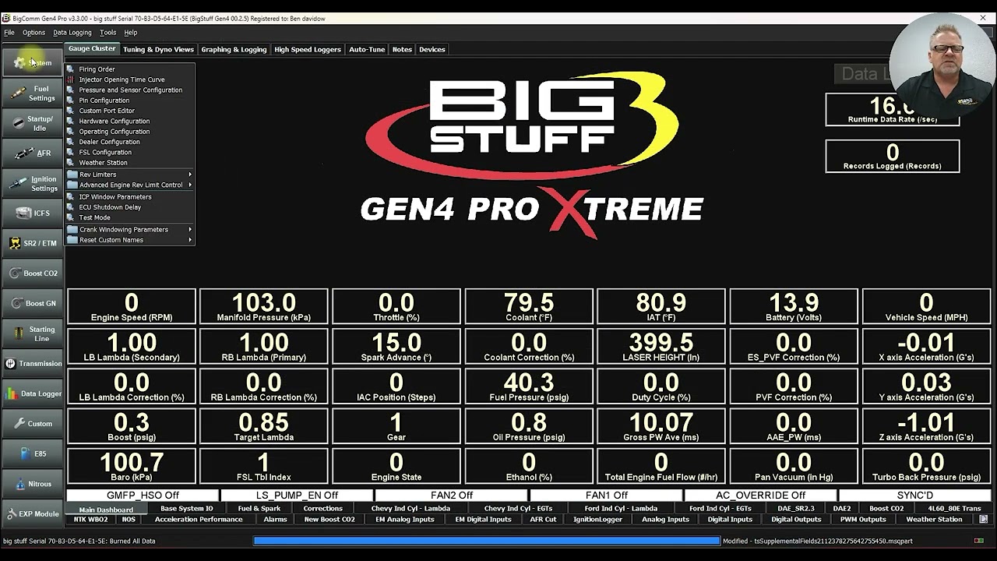Viewport: 997px width, 561px height.
Task: Open the Data Logging menu
Action: [72, 33]
